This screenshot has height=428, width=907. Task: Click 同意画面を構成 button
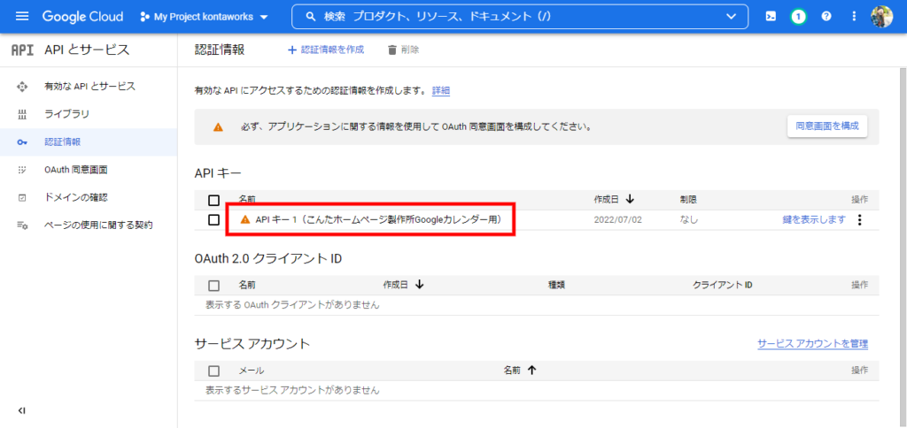tap(826, 126)
